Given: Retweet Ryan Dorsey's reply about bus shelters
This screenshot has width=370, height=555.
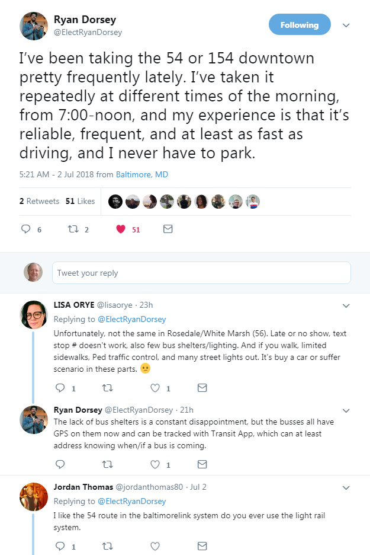Looking at the screenshot, I should [x=108, y=464].
